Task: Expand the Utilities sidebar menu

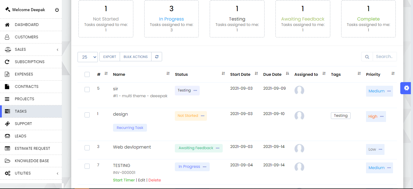Action: pos(22,173)
